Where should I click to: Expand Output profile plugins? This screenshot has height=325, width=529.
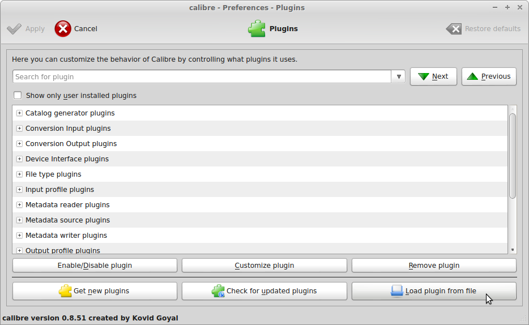(x=19, y=250)
